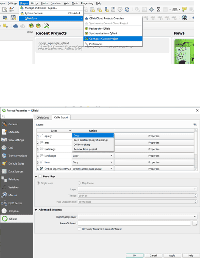The width and height of the screenshot is (201, 259).
Task: Click the Synchronize from QField toolbar icon
Action: pos(38,26)
